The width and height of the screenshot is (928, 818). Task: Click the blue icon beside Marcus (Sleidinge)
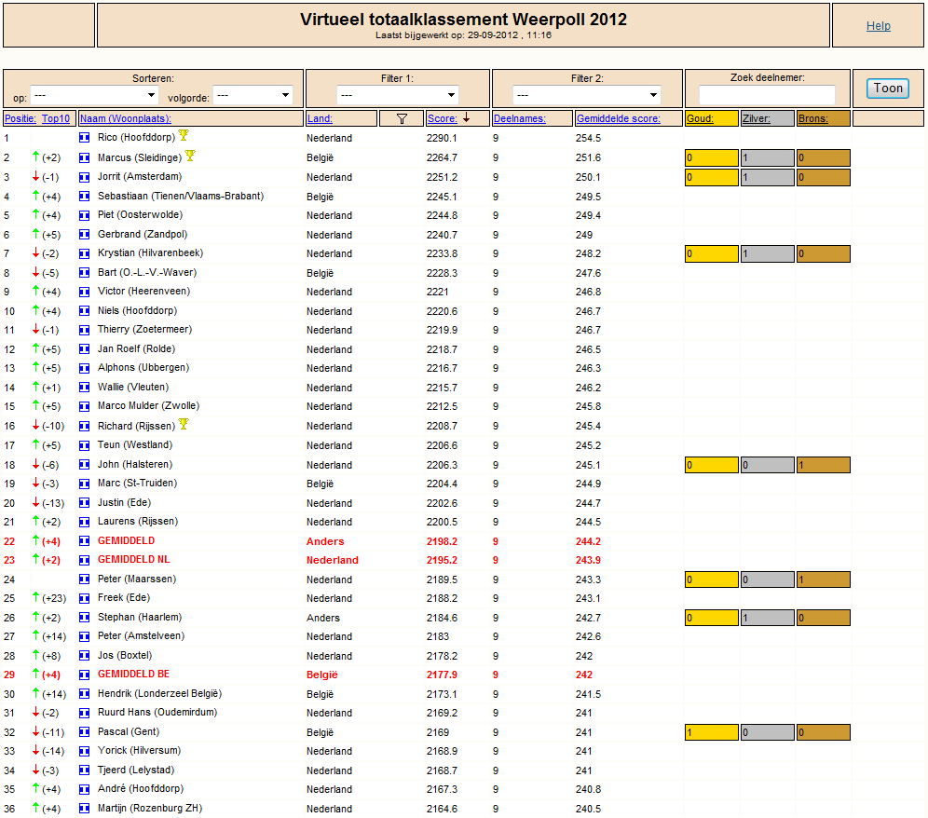coord(85,158)
